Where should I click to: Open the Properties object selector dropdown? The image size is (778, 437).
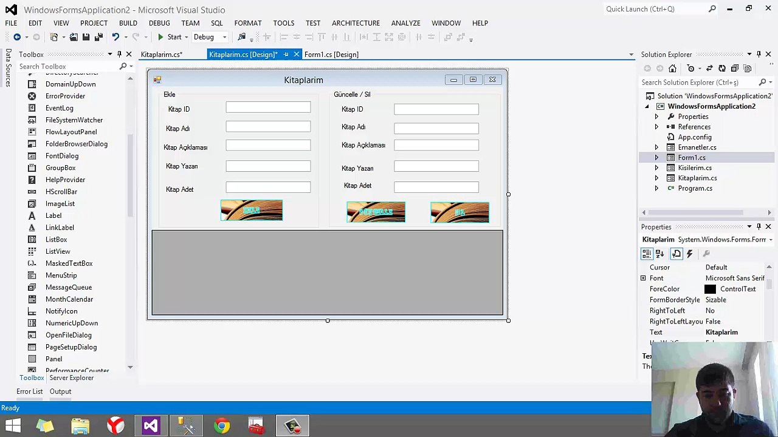pos(771,240)
